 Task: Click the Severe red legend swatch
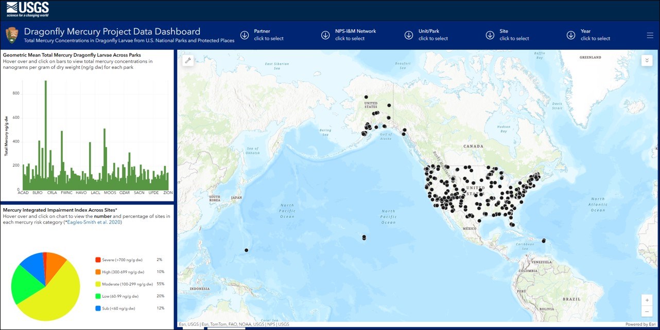pyautogui.click(x=98, y=260)
